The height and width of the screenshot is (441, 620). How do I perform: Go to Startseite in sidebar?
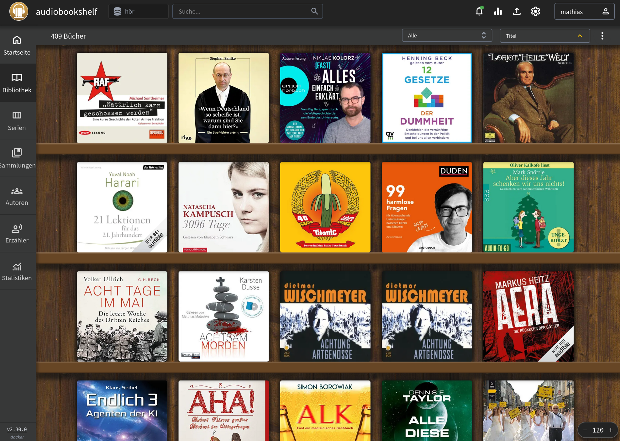click(17, 45)
